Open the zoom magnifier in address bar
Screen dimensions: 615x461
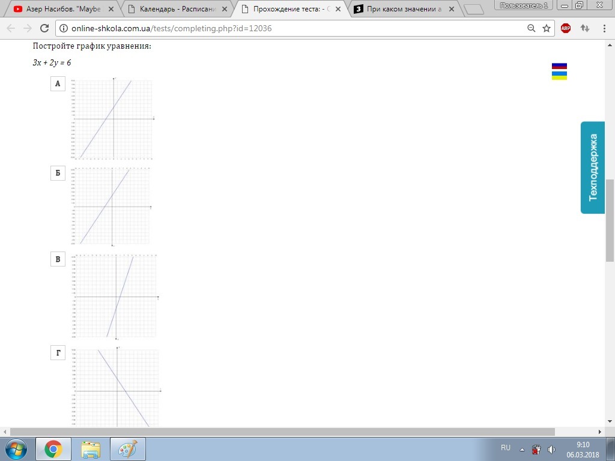531,28
